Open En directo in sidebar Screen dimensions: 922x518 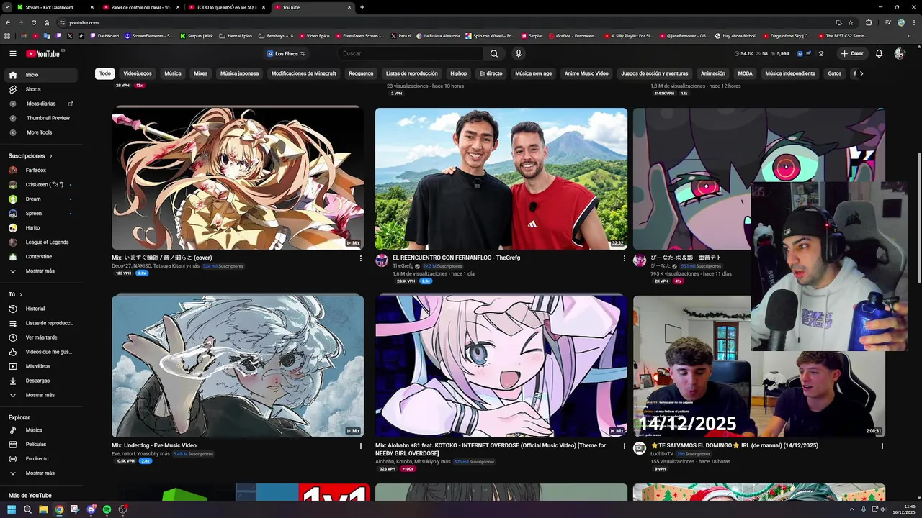coord(40,459)
